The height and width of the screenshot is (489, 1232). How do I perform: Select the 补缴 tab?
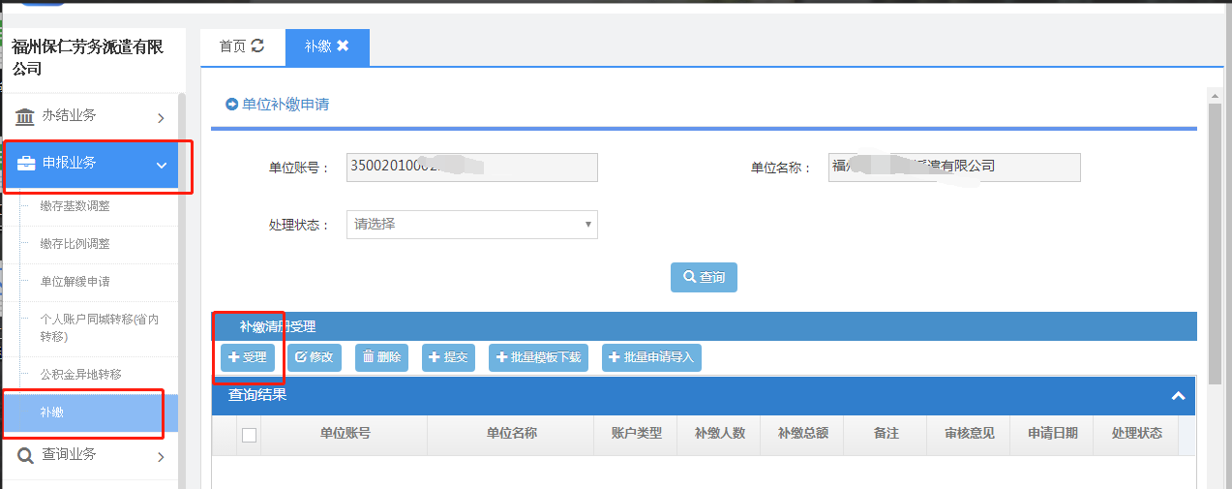click(x=327, y=46)
